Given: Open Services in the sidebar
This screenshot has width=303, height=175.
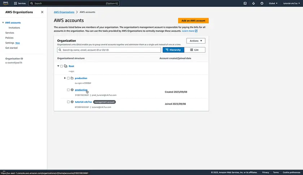Looking at the screenshot, I should [10, 33].
